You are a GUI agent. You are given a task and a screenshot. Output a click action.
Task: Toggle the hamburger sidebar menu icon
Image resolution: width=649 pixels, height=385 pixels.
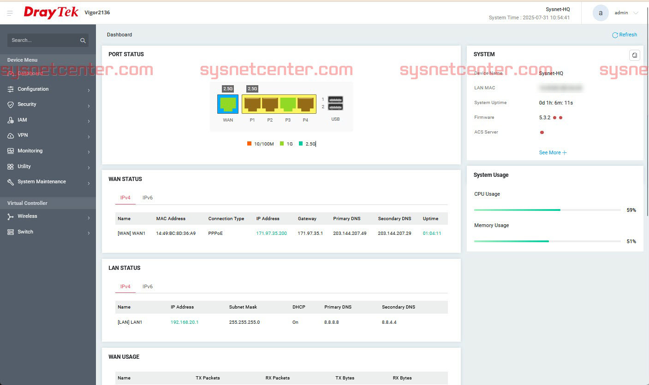10,13
